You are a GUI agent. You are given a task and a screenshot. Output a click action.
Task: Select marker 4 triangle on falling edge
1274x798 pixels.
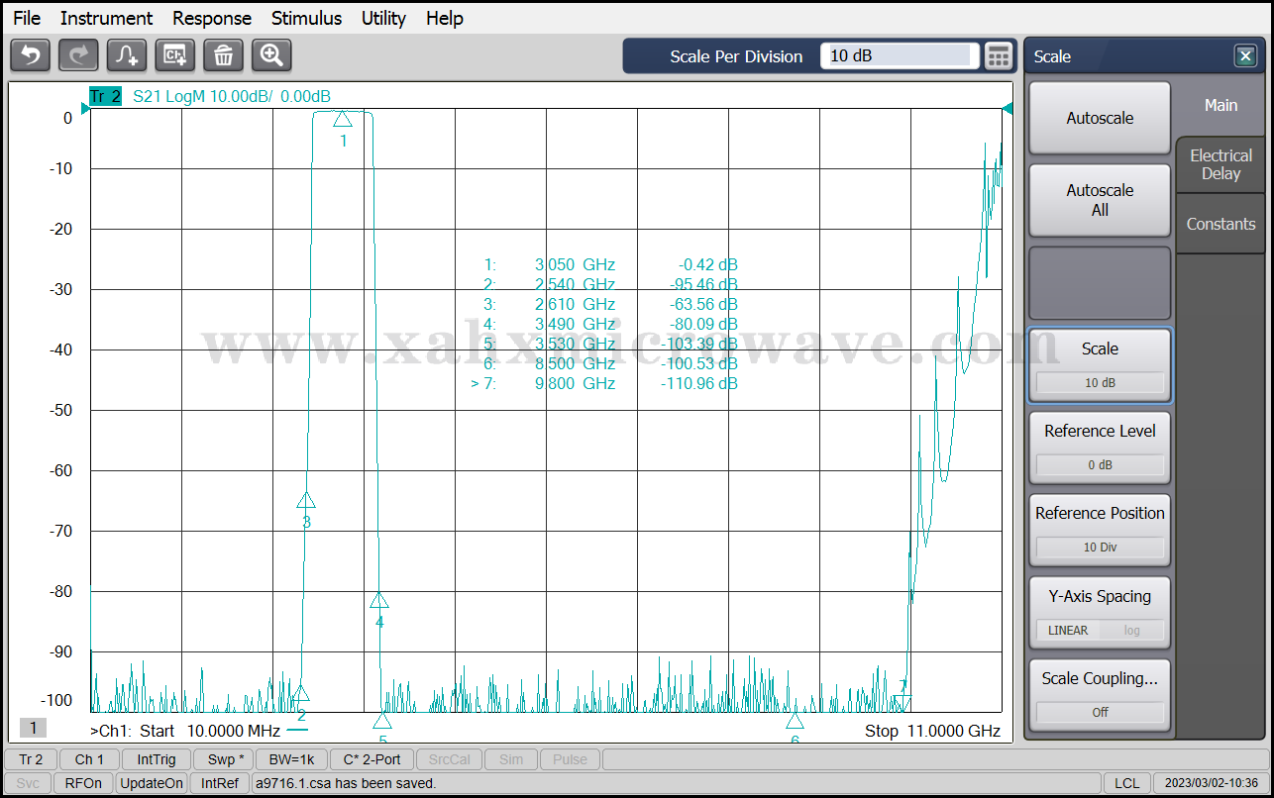pyautogui.click(x=379, y=599)
